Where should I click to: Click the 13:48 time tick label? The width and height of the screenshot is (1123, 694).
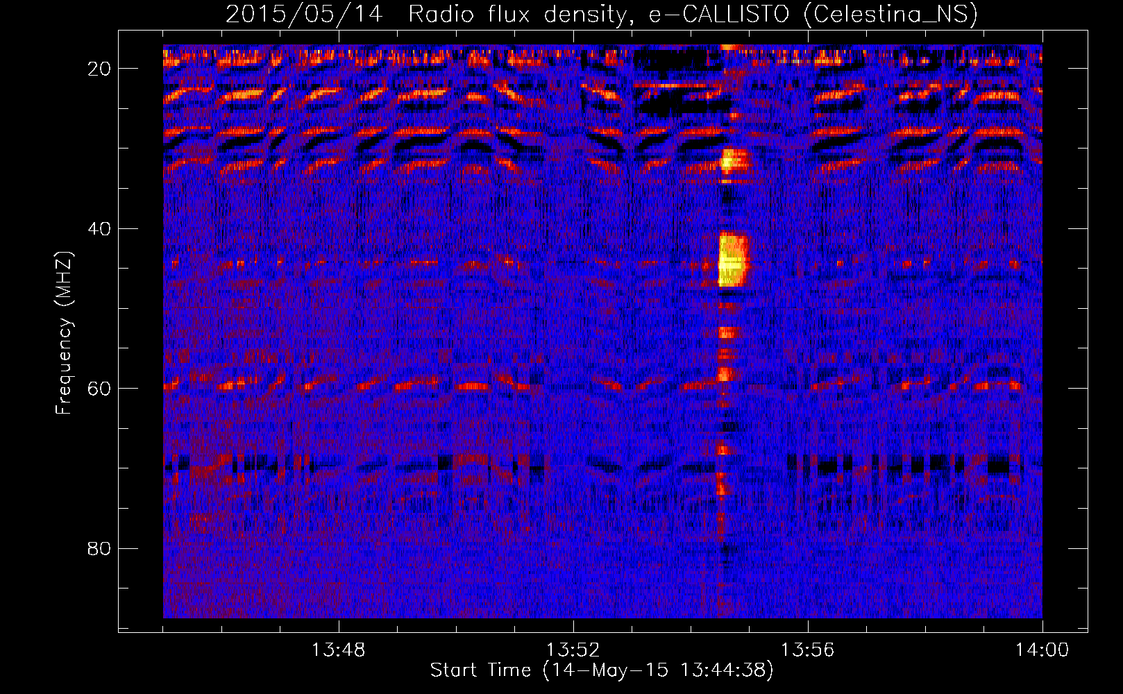pos(338,650)
